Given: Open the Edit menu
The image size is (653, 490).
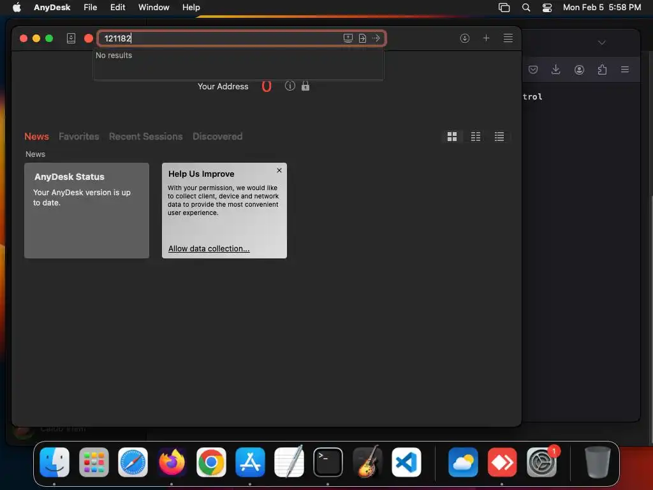Looking at the screenshot, I should tap(118, 8).
